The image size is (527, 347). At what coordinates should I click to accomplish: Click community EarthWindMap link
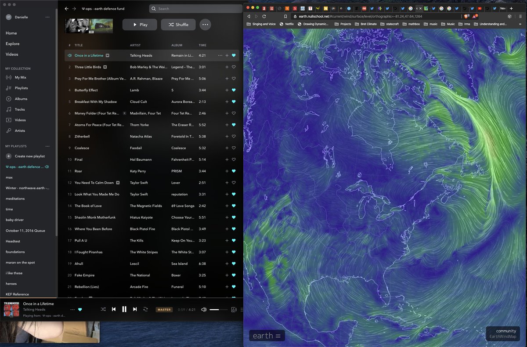503,334
